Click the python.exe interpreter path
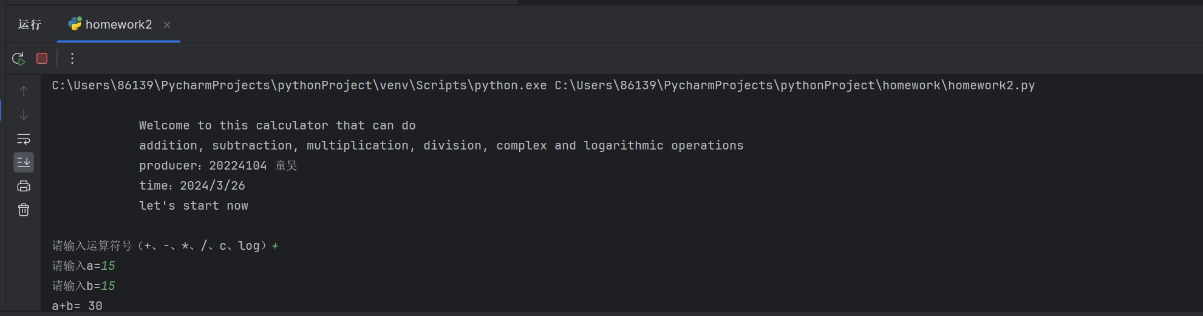 tap(299, 86)
